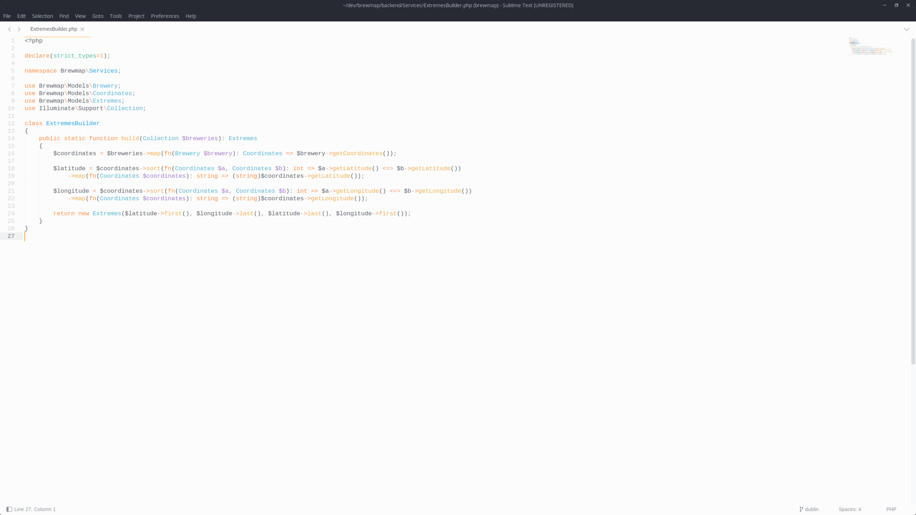The height and width of the screenshot is (515, 916).
Task: Click the Line 27, Column 1 status
Action: click(x=35, y=509)
